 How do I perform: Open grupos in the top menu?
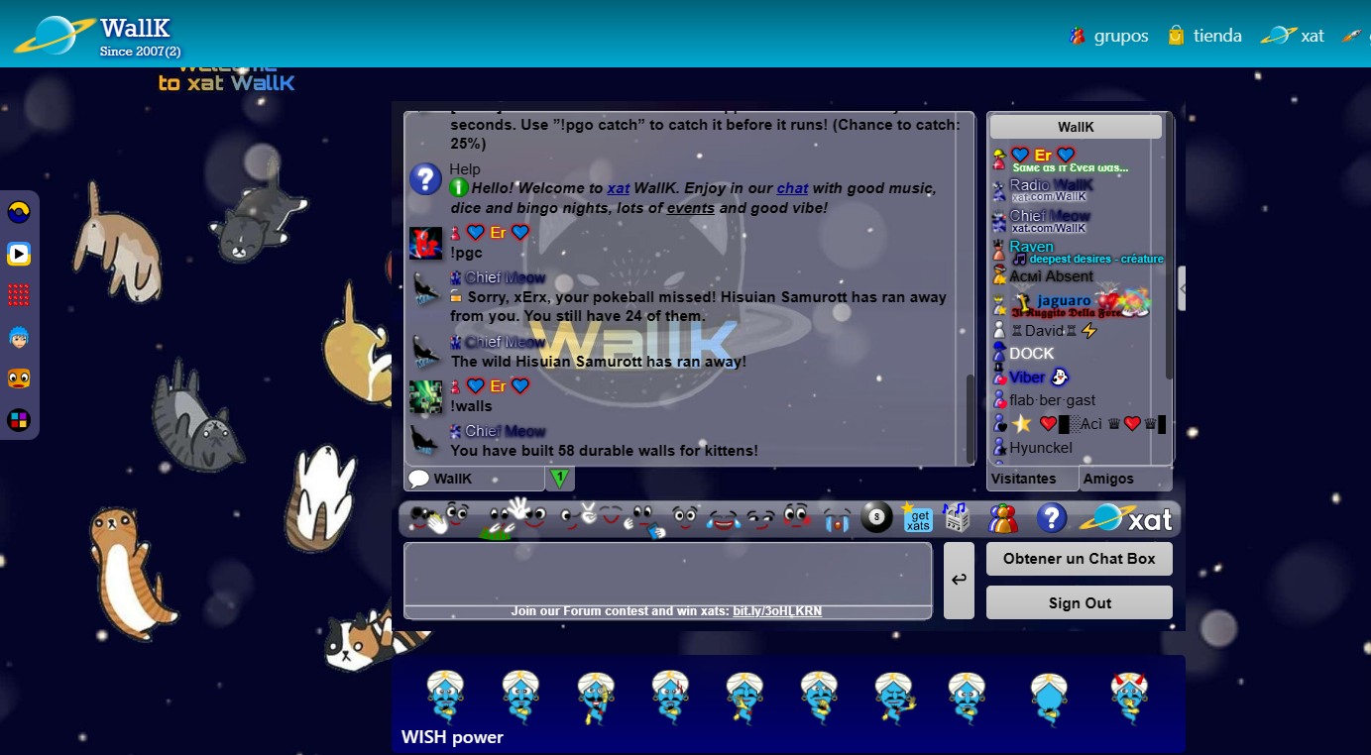[1108, 36]
